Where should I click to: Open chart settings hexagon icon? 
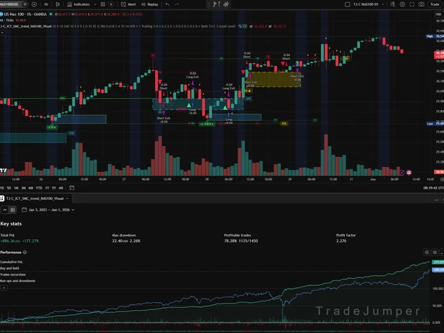(x=403, y=4)
